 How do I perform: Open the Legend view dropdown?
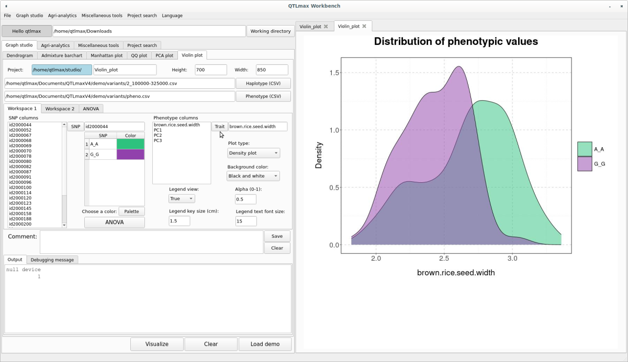(x=181, y=198)
